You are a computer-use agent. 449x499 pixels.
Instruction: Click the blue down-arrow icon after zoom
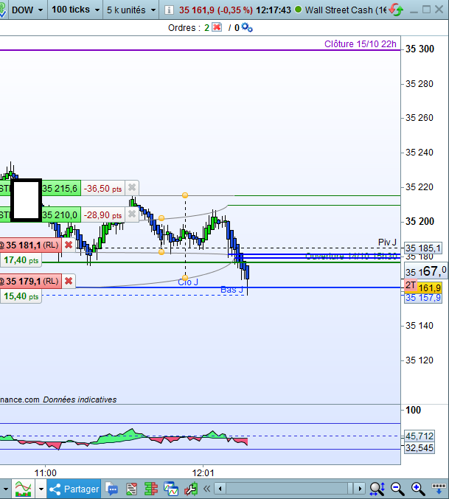click(439, 489)
